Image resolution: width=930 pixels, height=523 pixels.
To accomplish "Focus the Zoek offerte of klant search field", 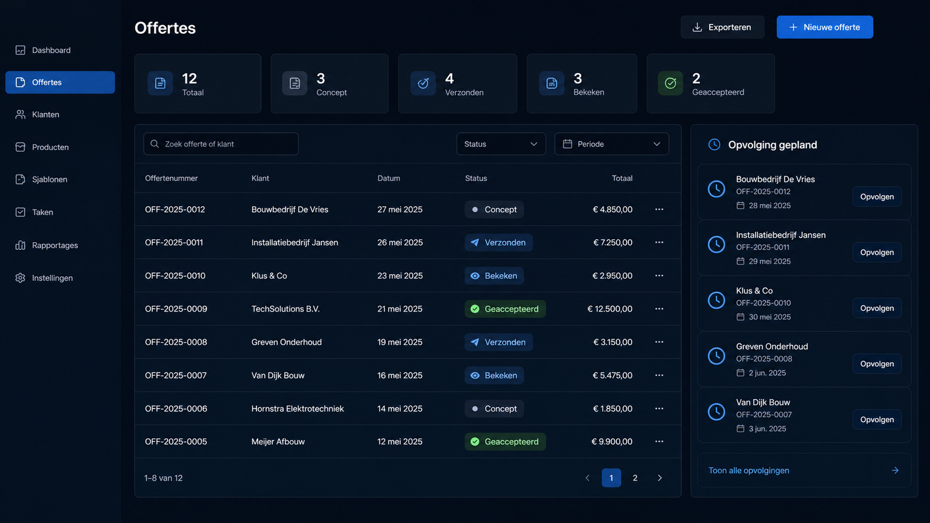I will pos(221,144).
